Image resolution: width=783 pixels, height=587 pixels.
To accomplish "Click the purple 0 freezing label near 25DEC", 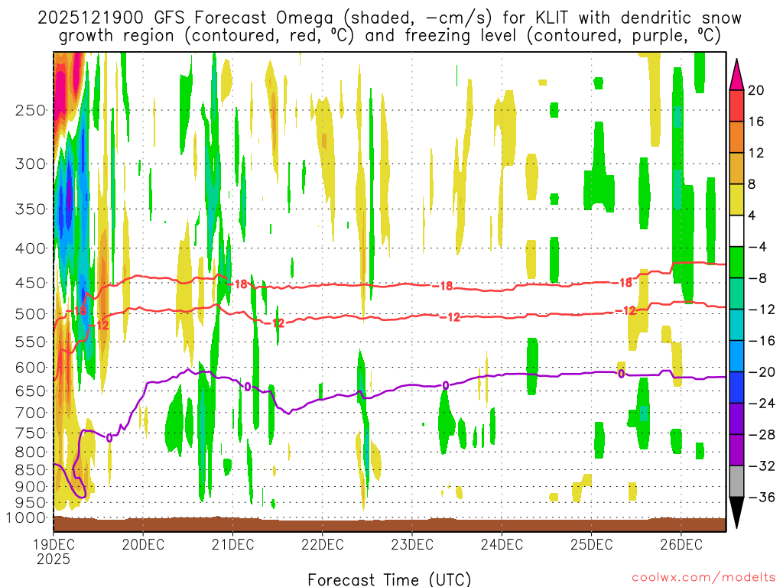I will pos(621,374).
